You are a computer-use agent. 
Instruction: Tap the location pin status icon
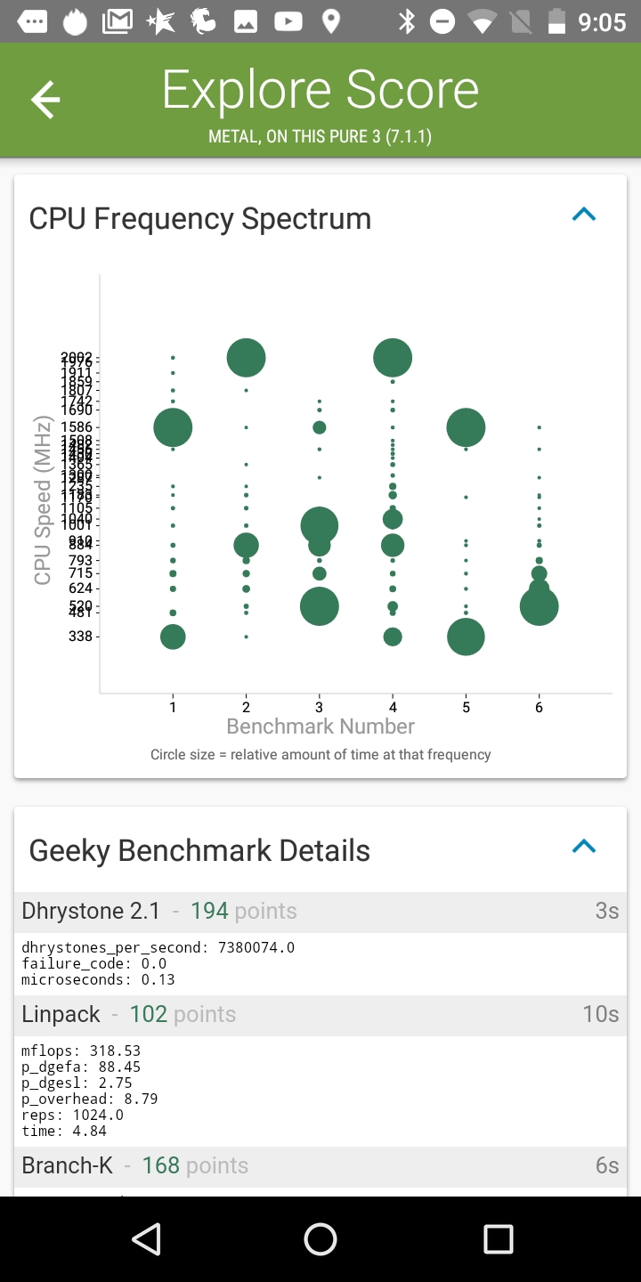tap(330, 21)
